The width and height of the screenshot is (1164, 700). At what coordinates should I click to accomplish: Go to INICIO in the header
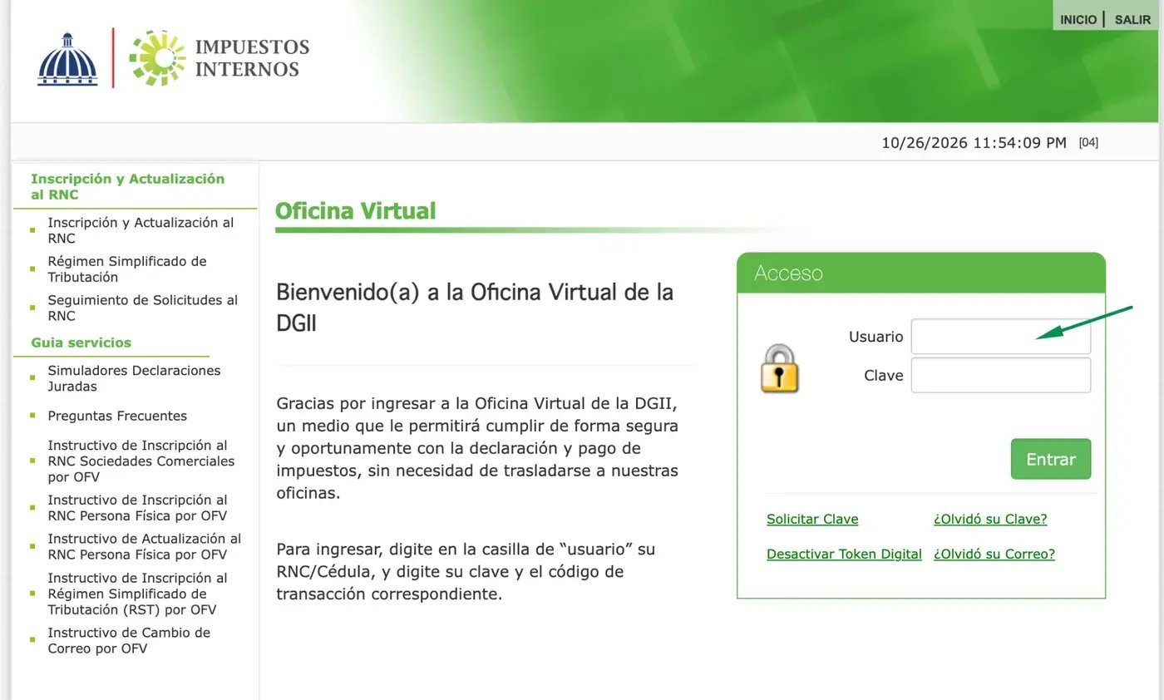1078,19
